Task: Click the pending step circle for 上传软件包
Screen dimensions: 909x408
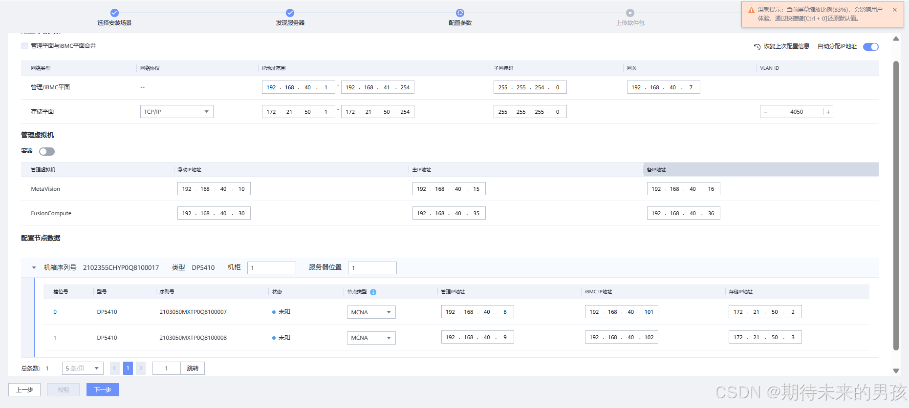Action: pos(630,13)
